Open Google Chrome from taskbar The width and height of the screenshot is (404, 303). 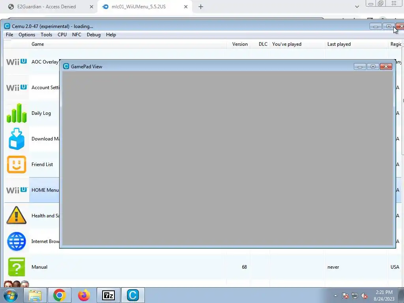click(60, 295)
